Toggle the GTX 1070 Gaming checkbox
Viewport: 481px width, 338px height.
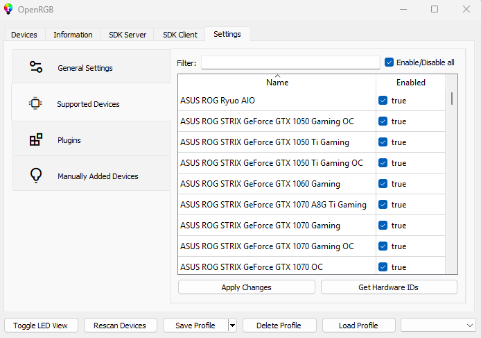click(383, 226)
